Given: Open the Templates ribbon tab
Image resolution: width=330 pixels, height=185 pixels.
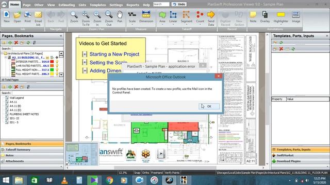Looking at the screenshot, I should point(97,5).
